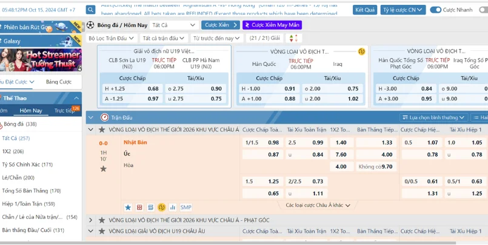Click the Kết Quả button
Viewport: 488px width, 245px height.
point(364,10)
